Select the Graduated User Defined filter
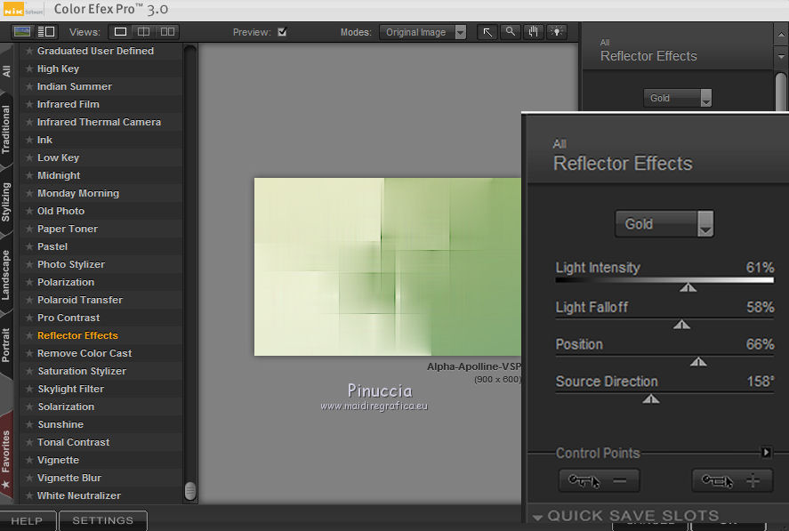 click(95, 51)
